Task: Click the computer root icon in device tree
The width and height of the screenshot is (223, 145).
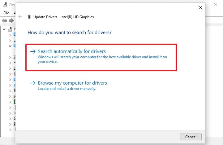Action: pos(10,29)
